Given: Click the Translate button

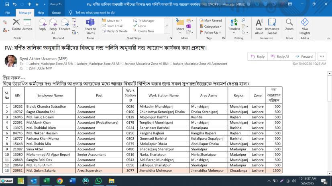Looking at the screenshot, I should click(x=234, y=26).
